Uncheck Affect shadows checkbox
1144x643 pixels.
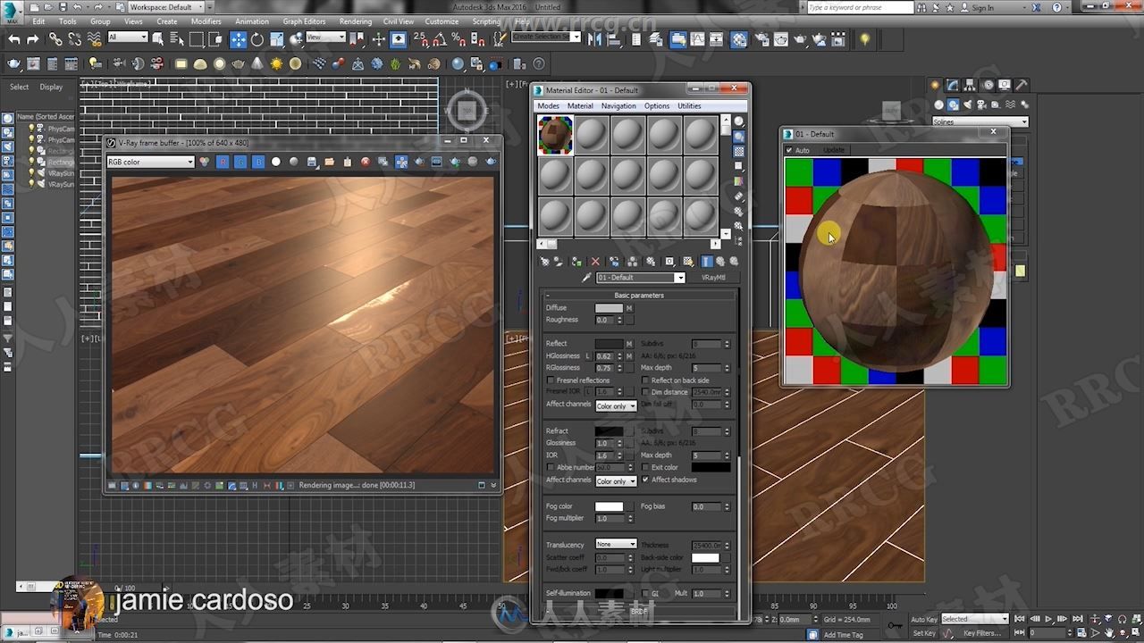click(x=645, y=480)
